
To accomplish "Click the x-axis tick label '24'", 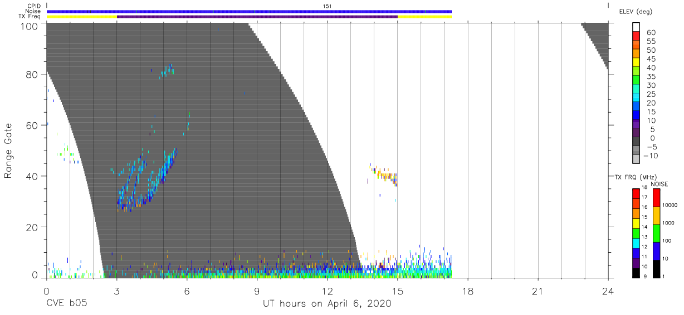I will pos(608,291).
